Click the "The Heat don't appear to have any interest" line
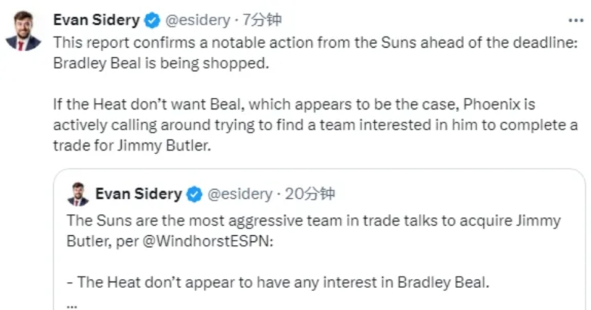This screenshot has width=591, height=310. pos(277,282)
